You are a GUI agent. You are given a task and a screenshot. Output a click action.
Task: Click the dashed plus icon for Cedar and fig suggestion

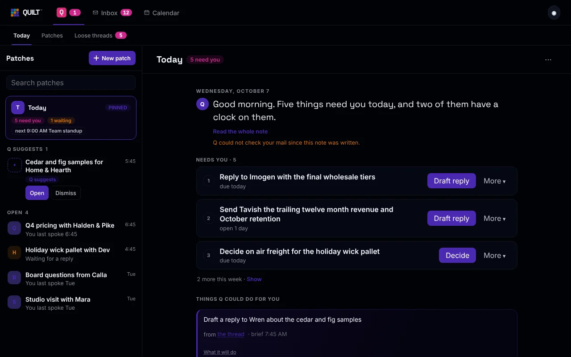[x=14, y=165]
